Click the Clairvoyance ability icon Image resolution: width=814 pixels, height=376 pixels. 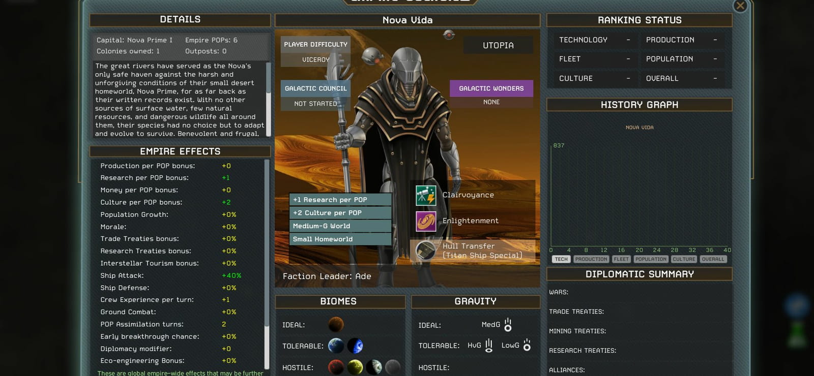pos(426,196)
